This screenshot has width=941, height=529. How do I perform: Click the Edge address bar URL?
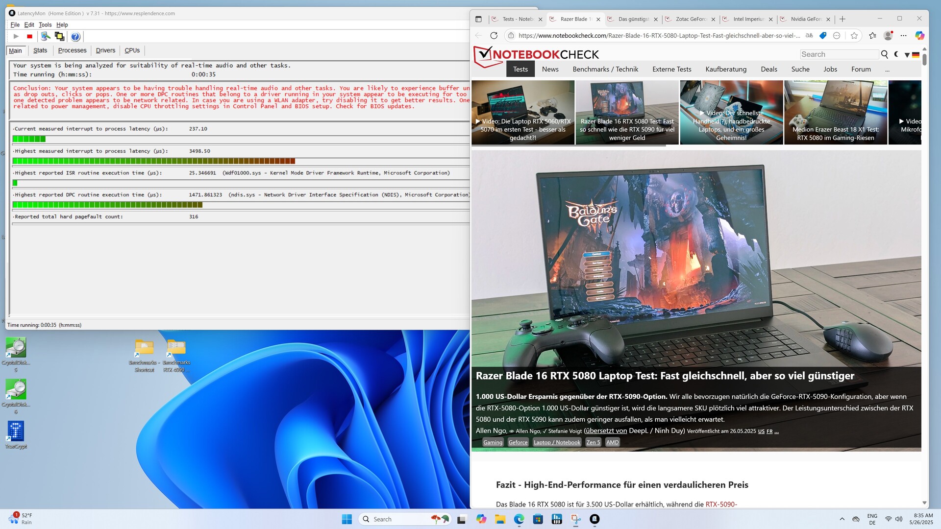659,35
